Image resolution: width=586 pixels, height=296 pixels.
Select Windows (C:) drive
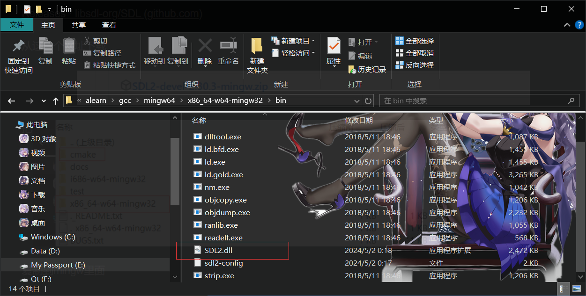(x=53, y=237)
